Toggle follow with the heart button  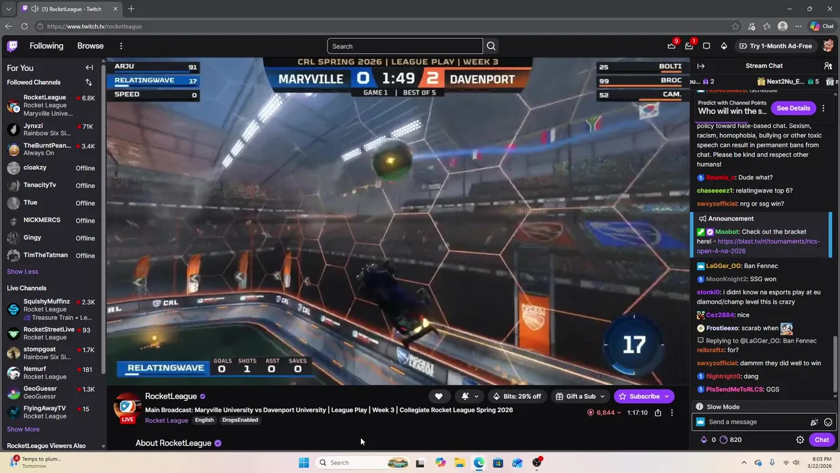(x=438, y=396)
